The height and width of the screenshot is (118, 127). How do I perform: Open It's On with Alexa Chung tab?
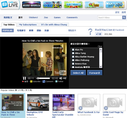pos(54,25)
